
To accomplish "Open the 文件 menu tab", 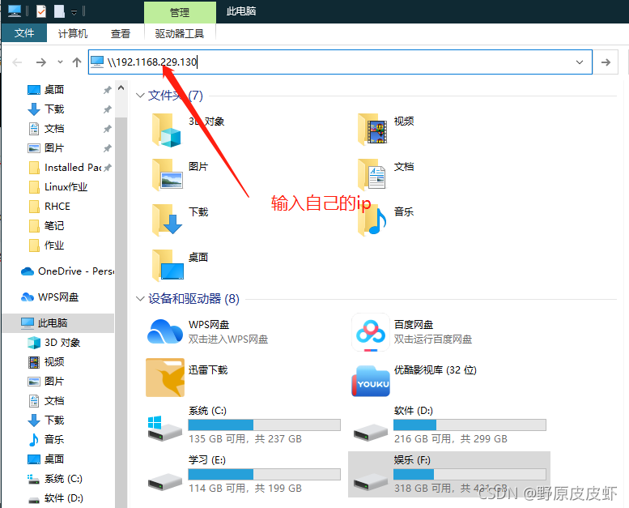I will [x=24, y=33].
